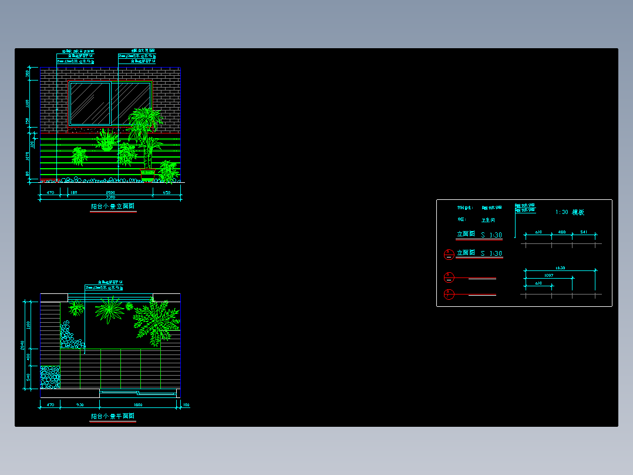Select the title 阳台小景平面图
This screenshot has height=475, width=633.
pyautogui.click(x=113, y=416)
